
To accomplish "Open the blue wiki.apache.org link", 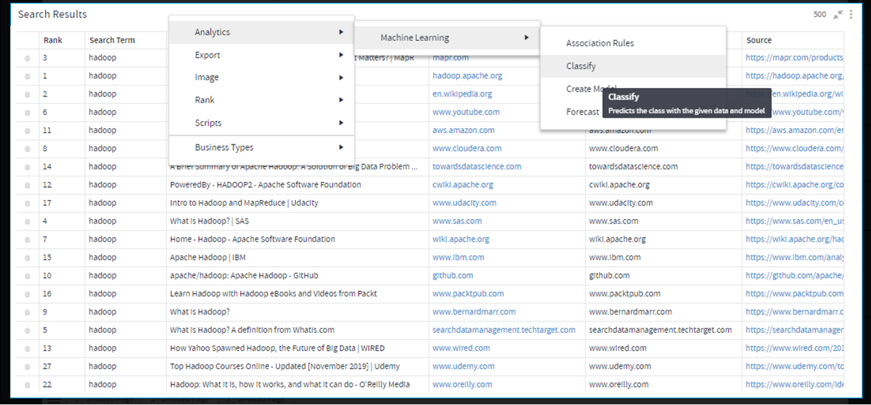I will click(x=461, y=240).
